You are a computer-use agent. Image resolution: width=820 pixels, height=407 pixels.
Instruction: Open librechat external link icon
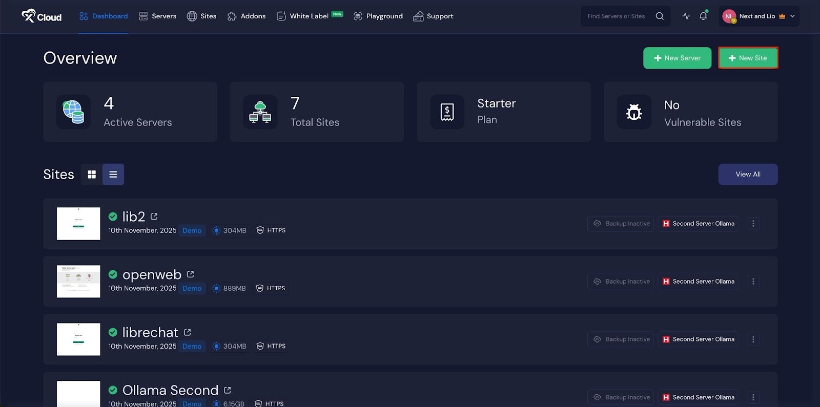[188, 332]
